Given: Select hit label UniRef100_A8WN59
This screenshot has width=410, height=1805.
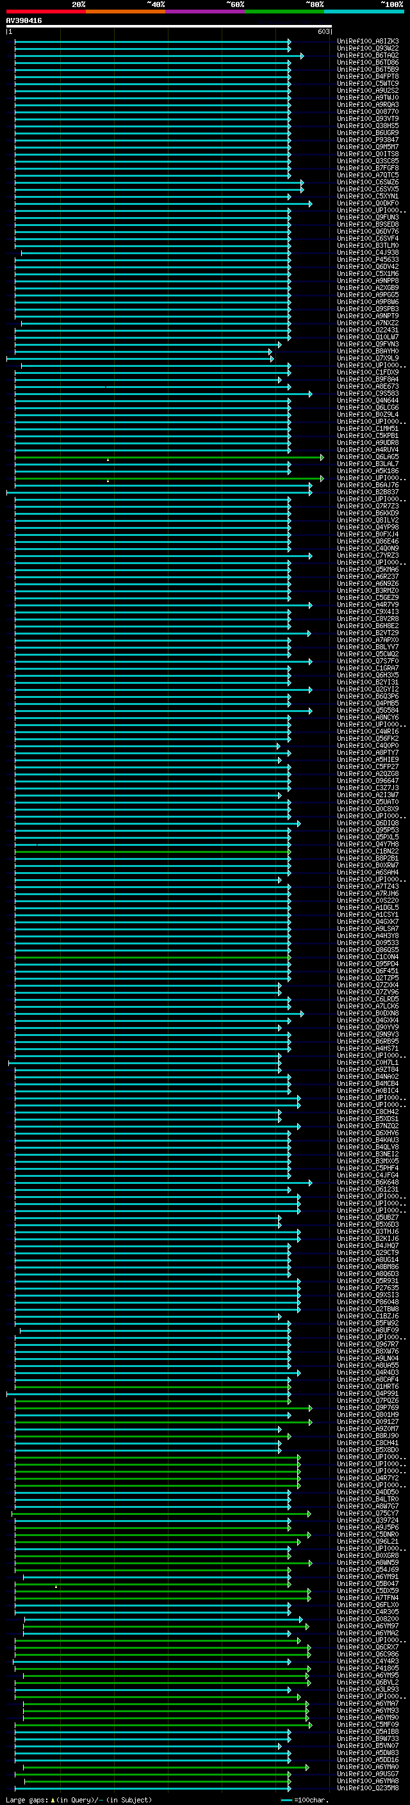Looking at the screenshot, I should (368, 1562).
